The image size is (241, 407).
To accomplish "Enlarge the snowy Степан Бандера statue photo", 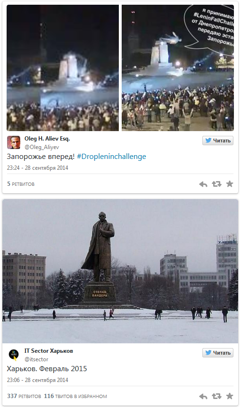I will pyautogui.click(x=120, y=271).
